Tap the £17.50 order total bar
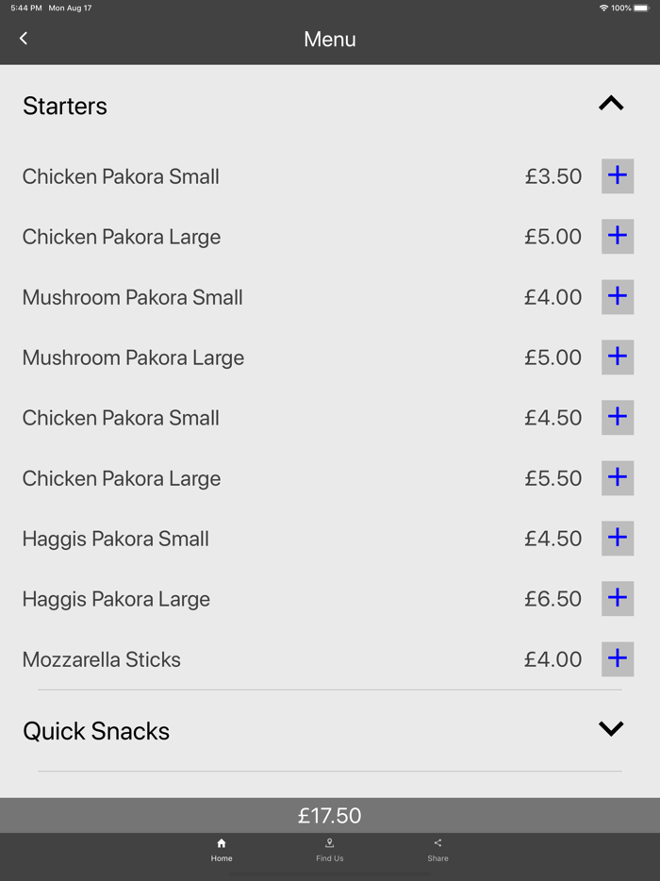Screen dimensions: 660x881 click(330, 816)
